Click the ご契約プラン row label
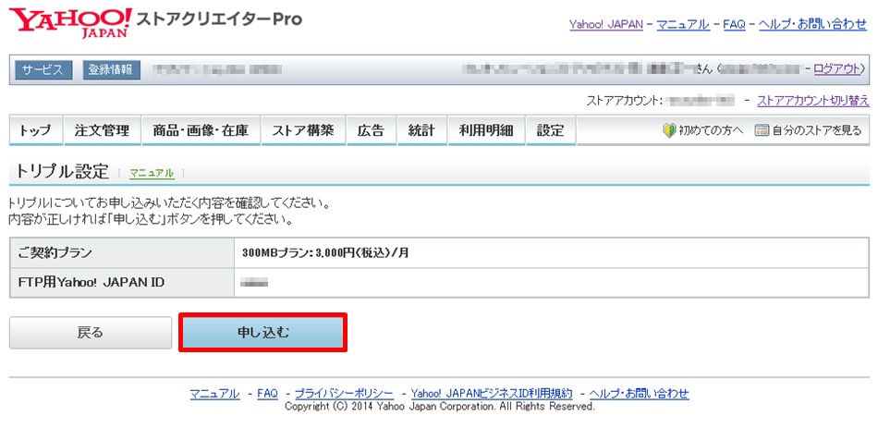The width and height of the screenshot is (878, 428). 55,252
